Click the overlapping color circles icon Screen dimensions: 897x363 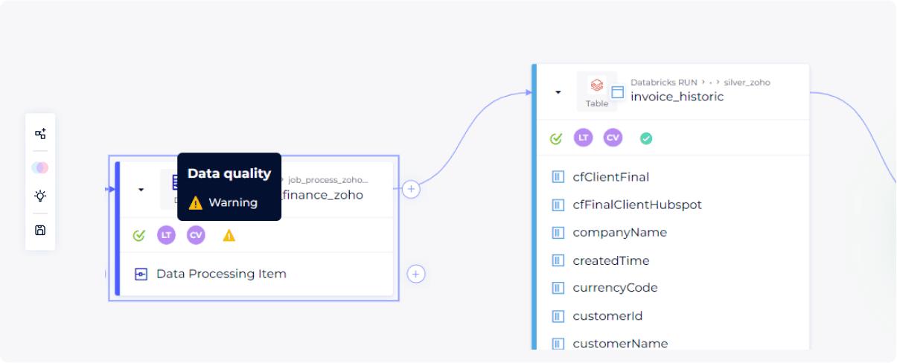click(x=40, y=167)
